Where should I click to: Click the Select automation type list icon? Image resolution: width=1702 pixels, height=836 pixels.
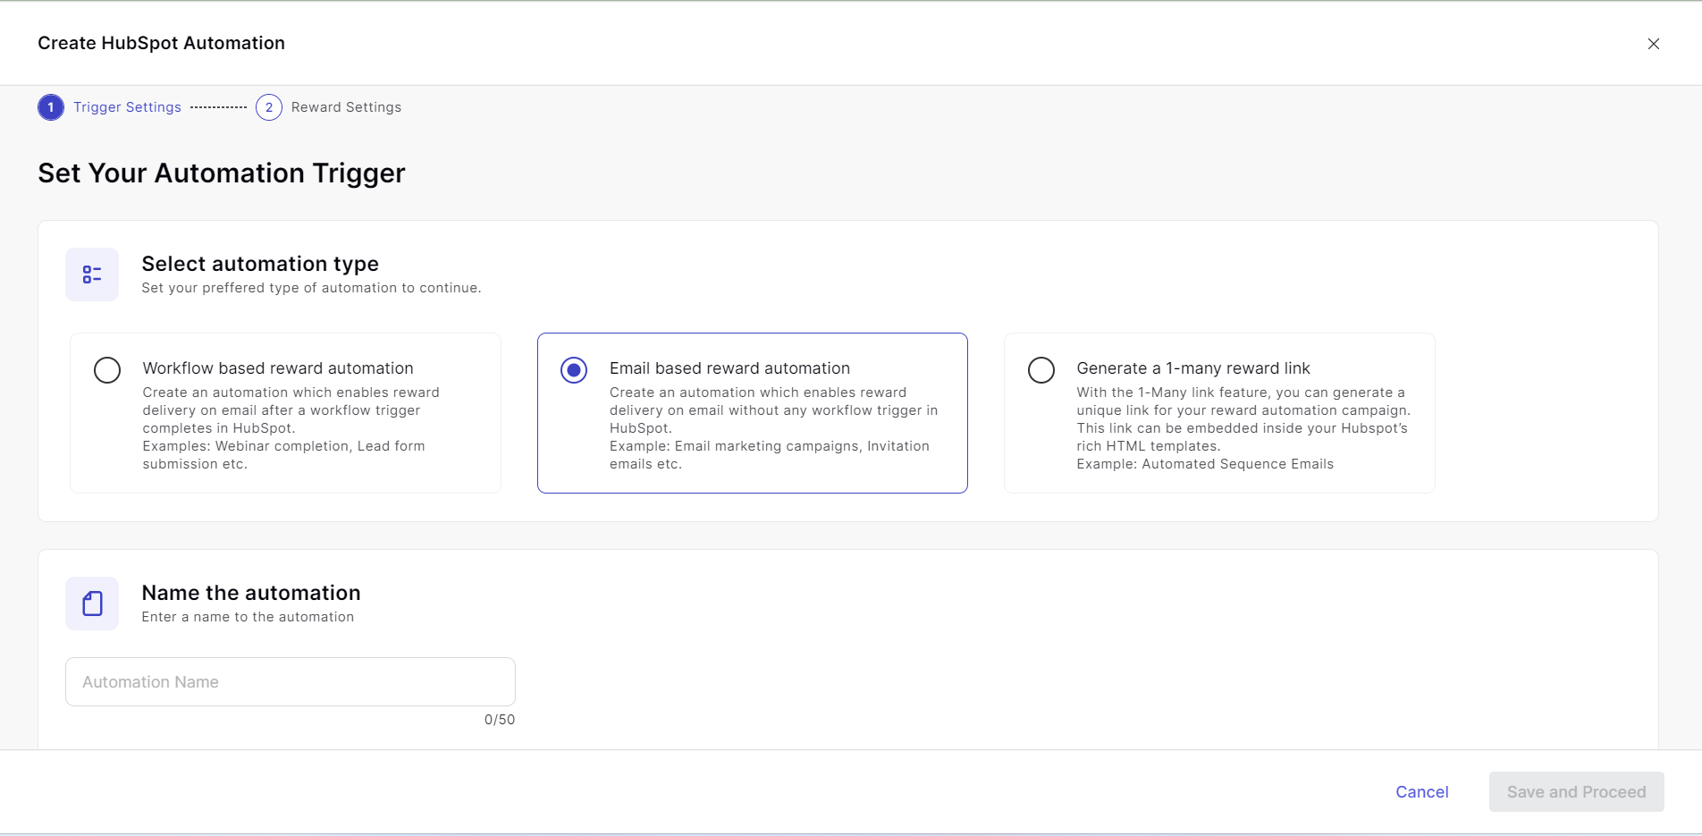[92, 274]
